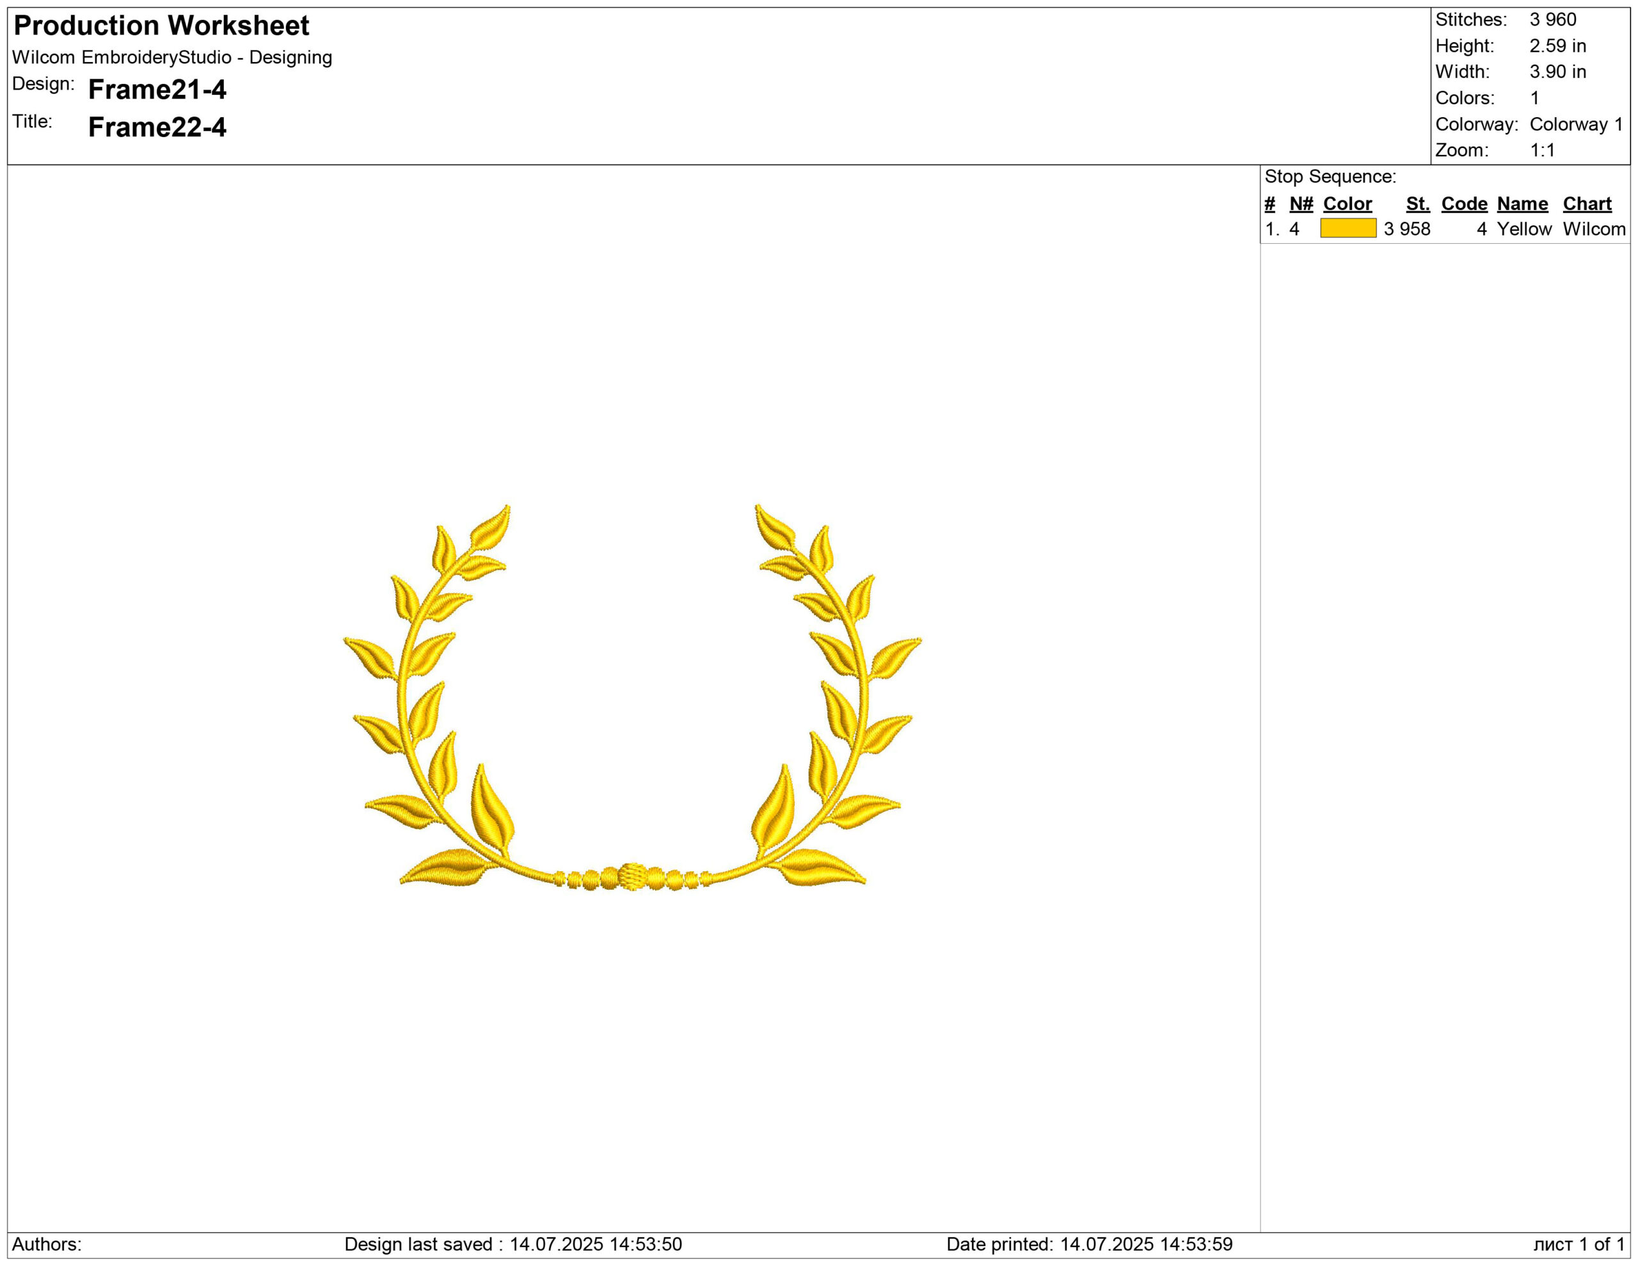Click the Production Worksheet heading
Viewport: 1638px width, 1261px height.
(161, 26)
